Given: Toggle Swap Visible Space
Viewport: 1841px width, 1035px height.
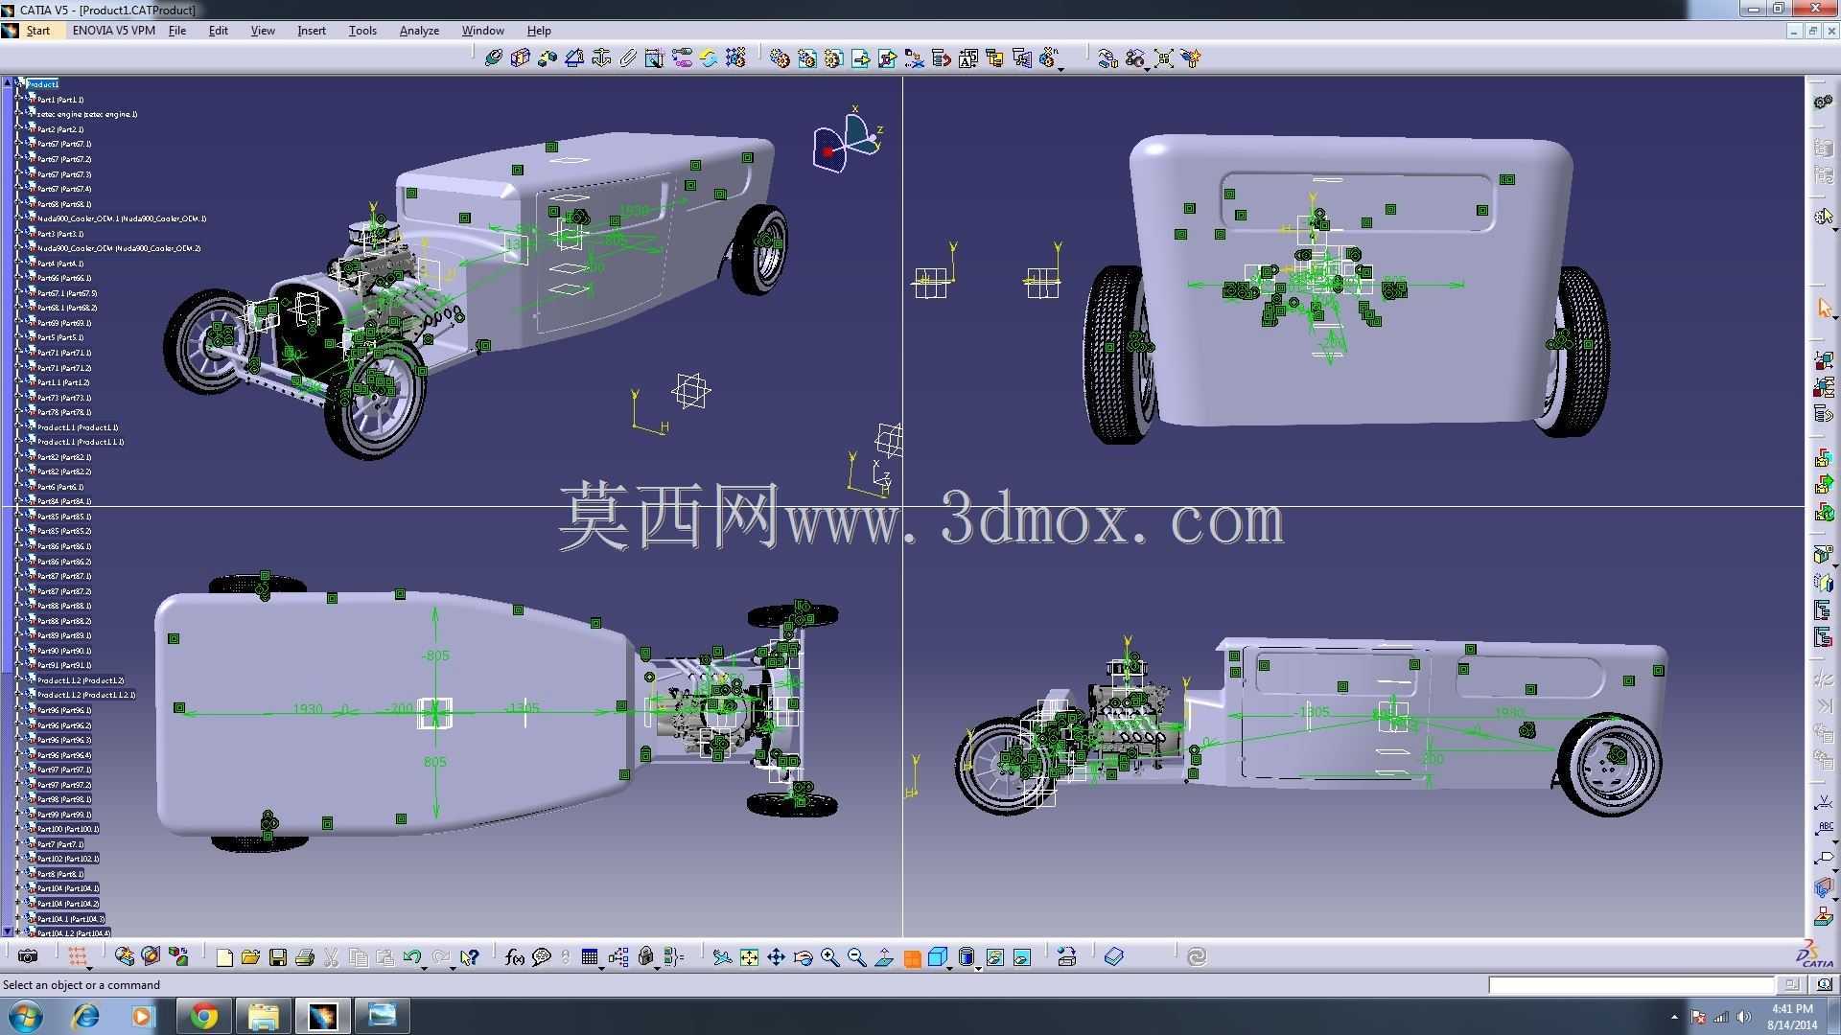Looking at the screenshot, I should (x=1021, y=956).
